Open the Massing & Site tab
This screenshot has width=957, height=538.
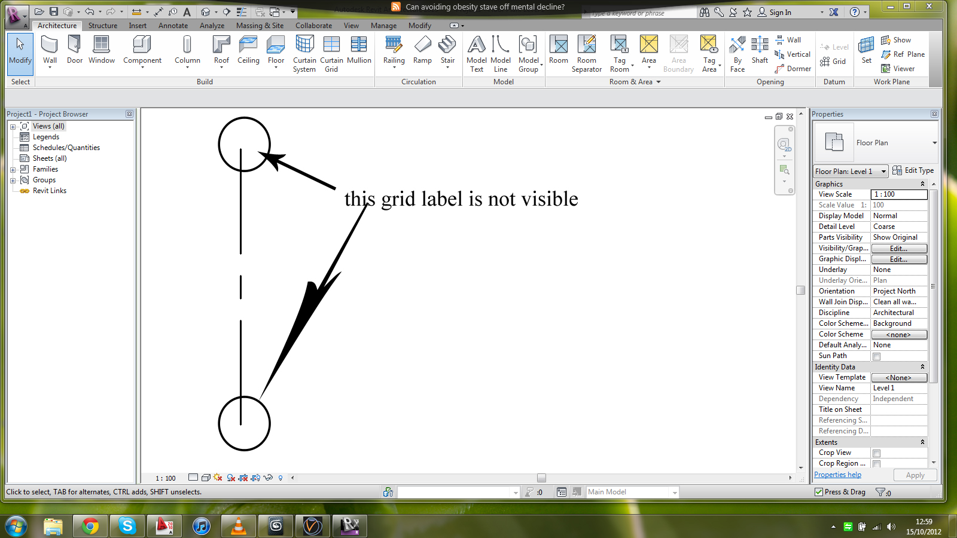260,26
